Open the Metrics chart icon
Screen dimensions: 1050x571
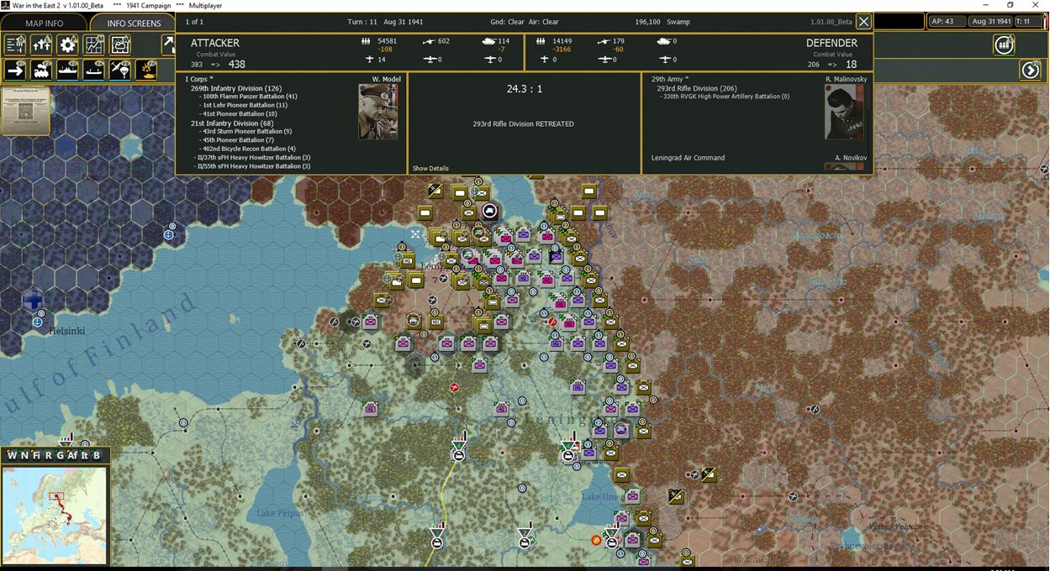click(94, 45)
